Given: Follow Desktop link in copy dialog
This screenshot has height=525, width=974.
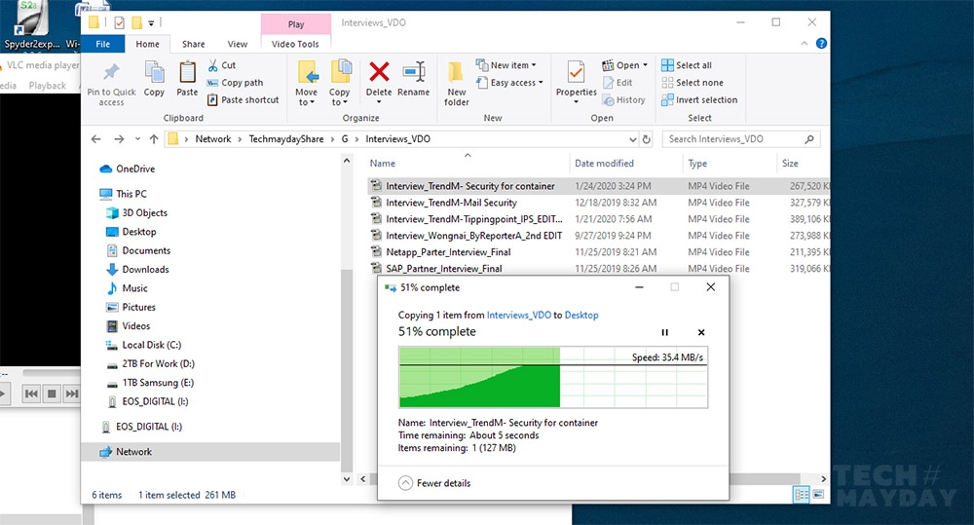Looking at the screenshot, I should pyautogui.click(x=581, y=315).
